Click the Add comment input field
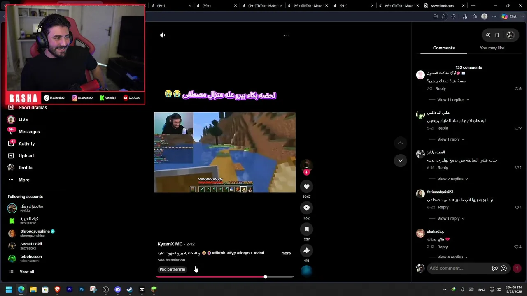The image size is (527, 296). coord(458,268)
